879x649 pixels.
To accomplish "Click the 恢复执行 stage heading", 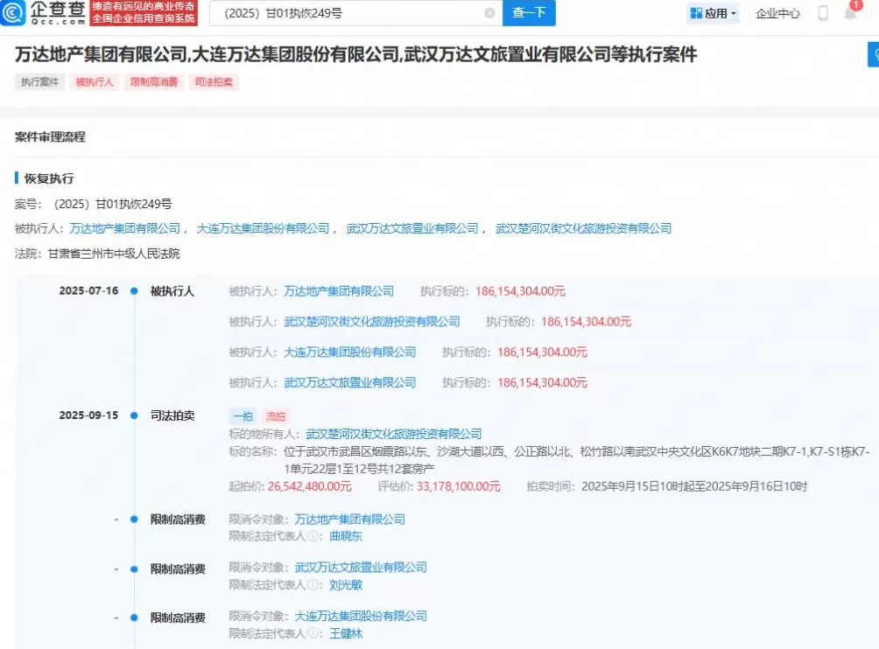I will (49, 178).
